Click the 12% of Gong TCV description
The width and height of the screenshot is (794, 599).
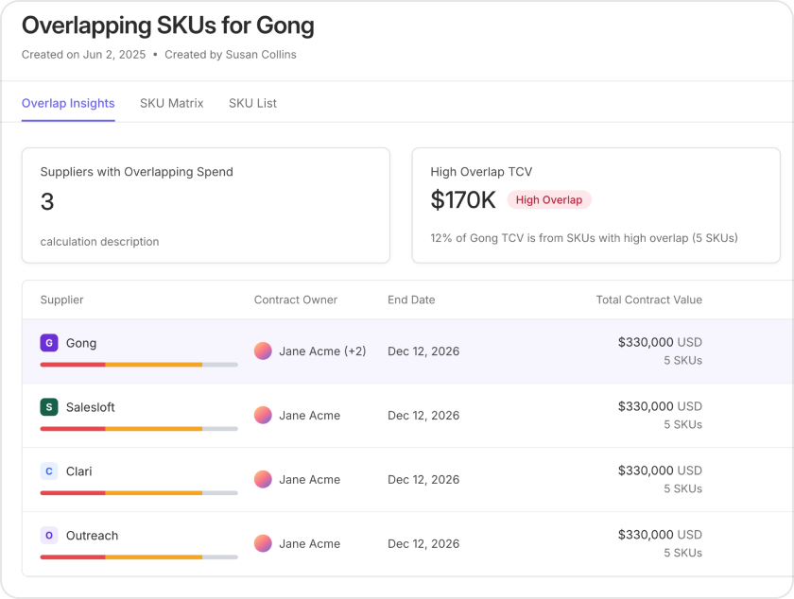pos(584,238)
